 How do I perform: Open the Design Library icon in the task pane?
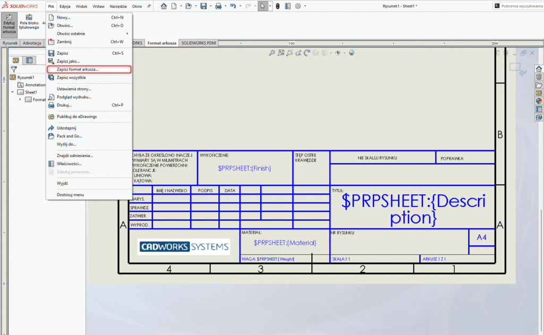[539, 77]
